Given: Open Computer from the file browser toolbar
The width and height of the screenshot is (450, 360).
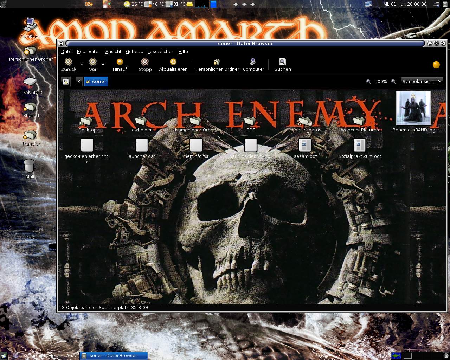Looking at the screenshot, I should [253, 65].
